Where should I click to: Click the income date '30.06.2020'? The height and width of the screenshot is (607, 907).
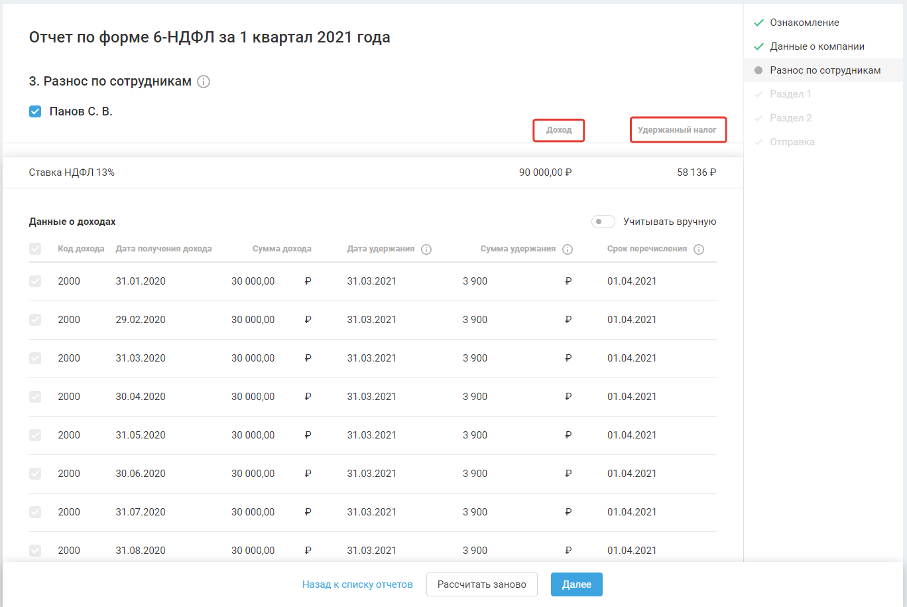[x=141, y=474]
